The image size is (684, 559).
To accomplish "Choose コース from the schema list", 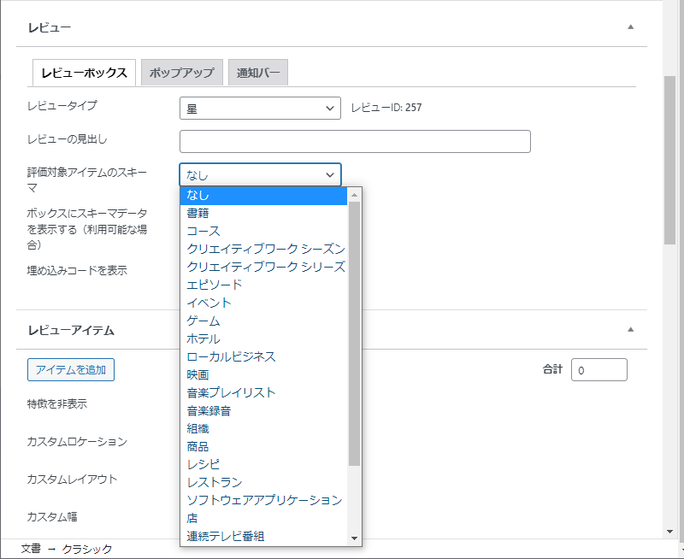I will click(263, 231).
